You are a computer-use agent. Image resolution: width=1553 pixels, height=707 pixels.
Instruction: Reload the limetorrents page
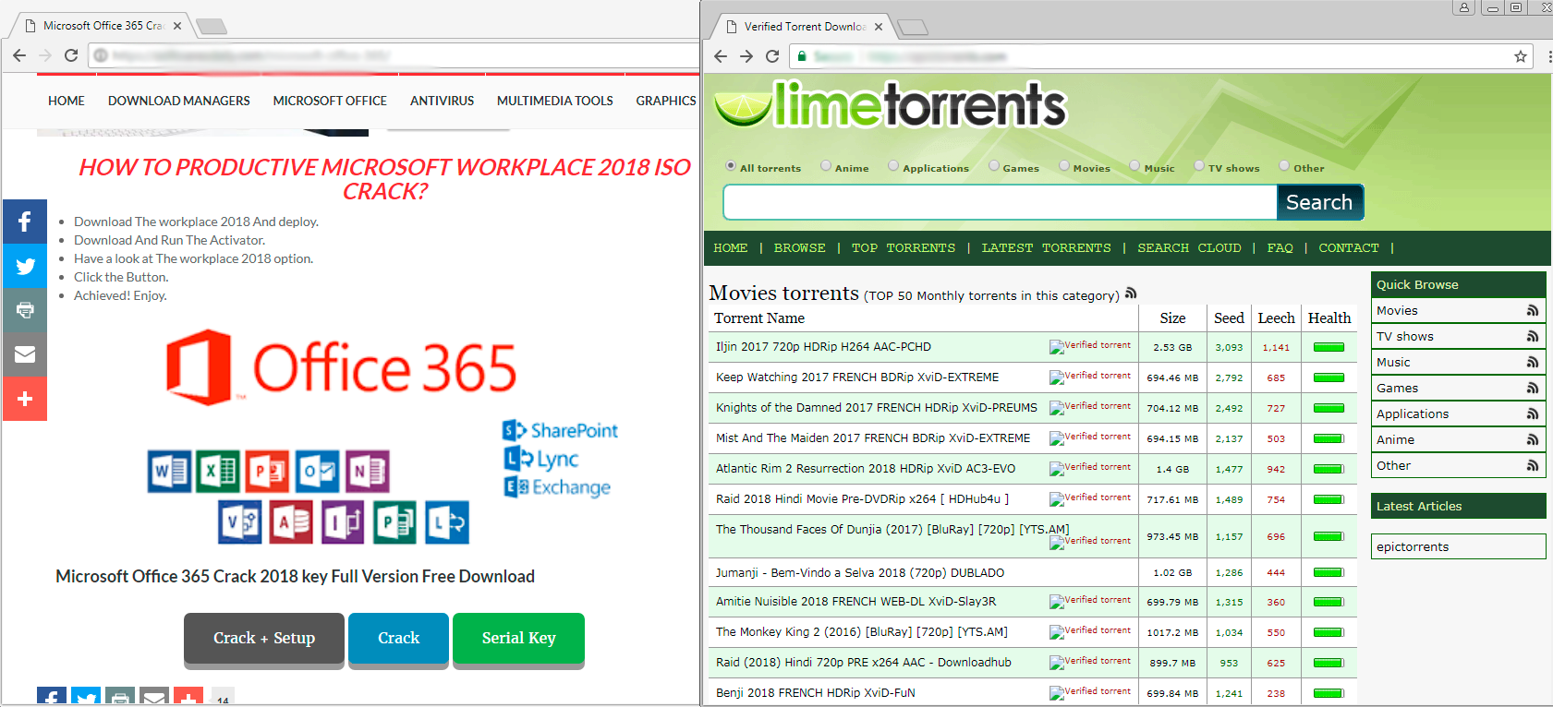(x=772, y=56)
